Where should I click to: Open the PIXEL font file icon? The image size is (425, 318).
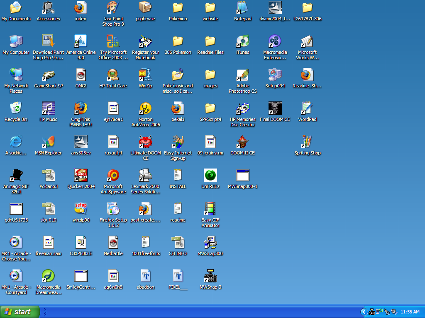point(178,276)
